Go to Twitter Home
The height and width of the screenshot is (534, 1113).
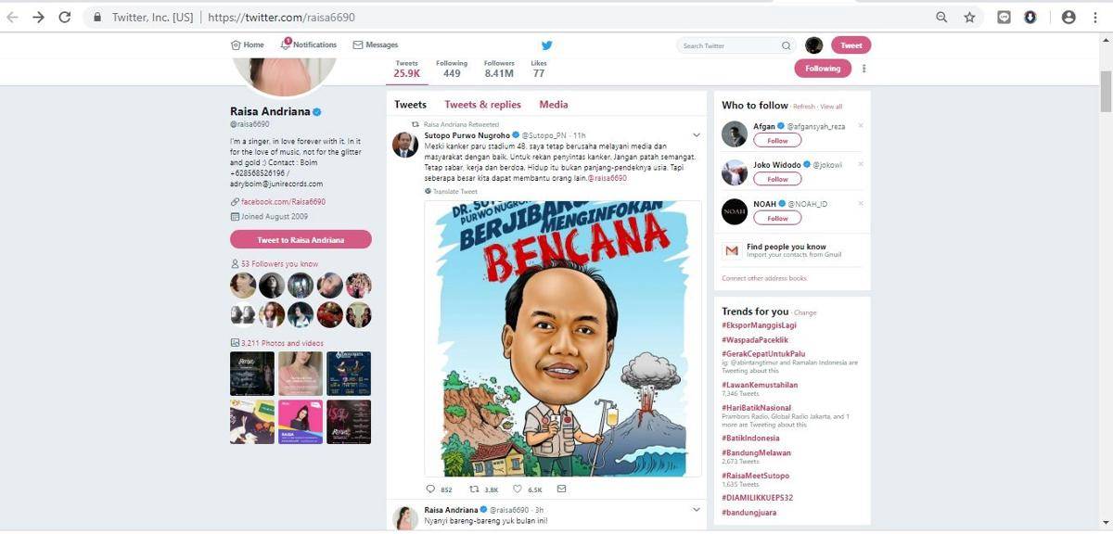[x=248, y=44]
